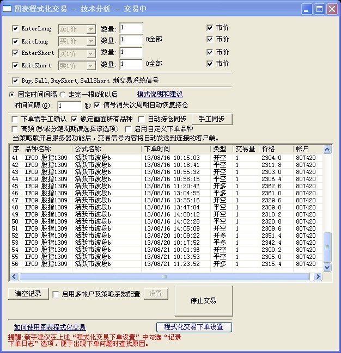Select order row 56 at 11:23:52

[x=167, y=264]
